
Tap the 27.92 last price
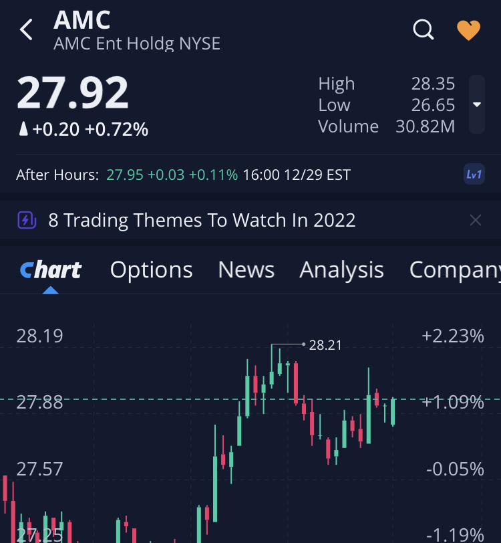click(x=73, y=93)
